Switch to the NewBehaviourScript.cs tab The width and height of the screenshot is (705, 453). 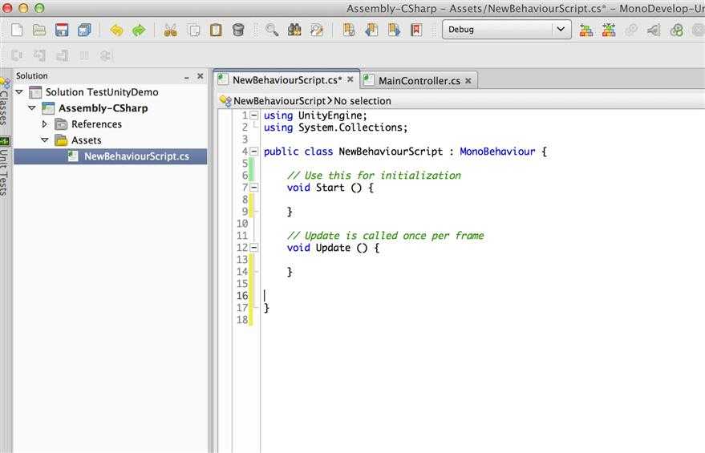coord(287,80)
